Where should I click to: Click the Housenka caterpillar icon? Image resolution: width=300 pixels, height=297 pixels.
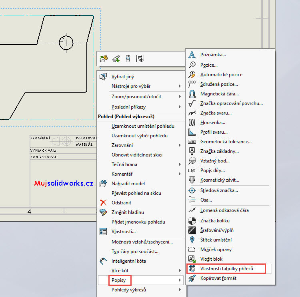pos(192,123)
